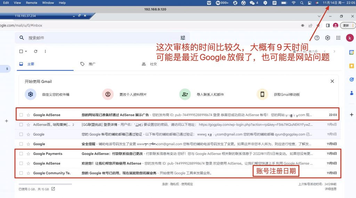The height and width of the screenshot is (198, 356).
Task: Open the Google account avatar k
Action: point(350,38)
